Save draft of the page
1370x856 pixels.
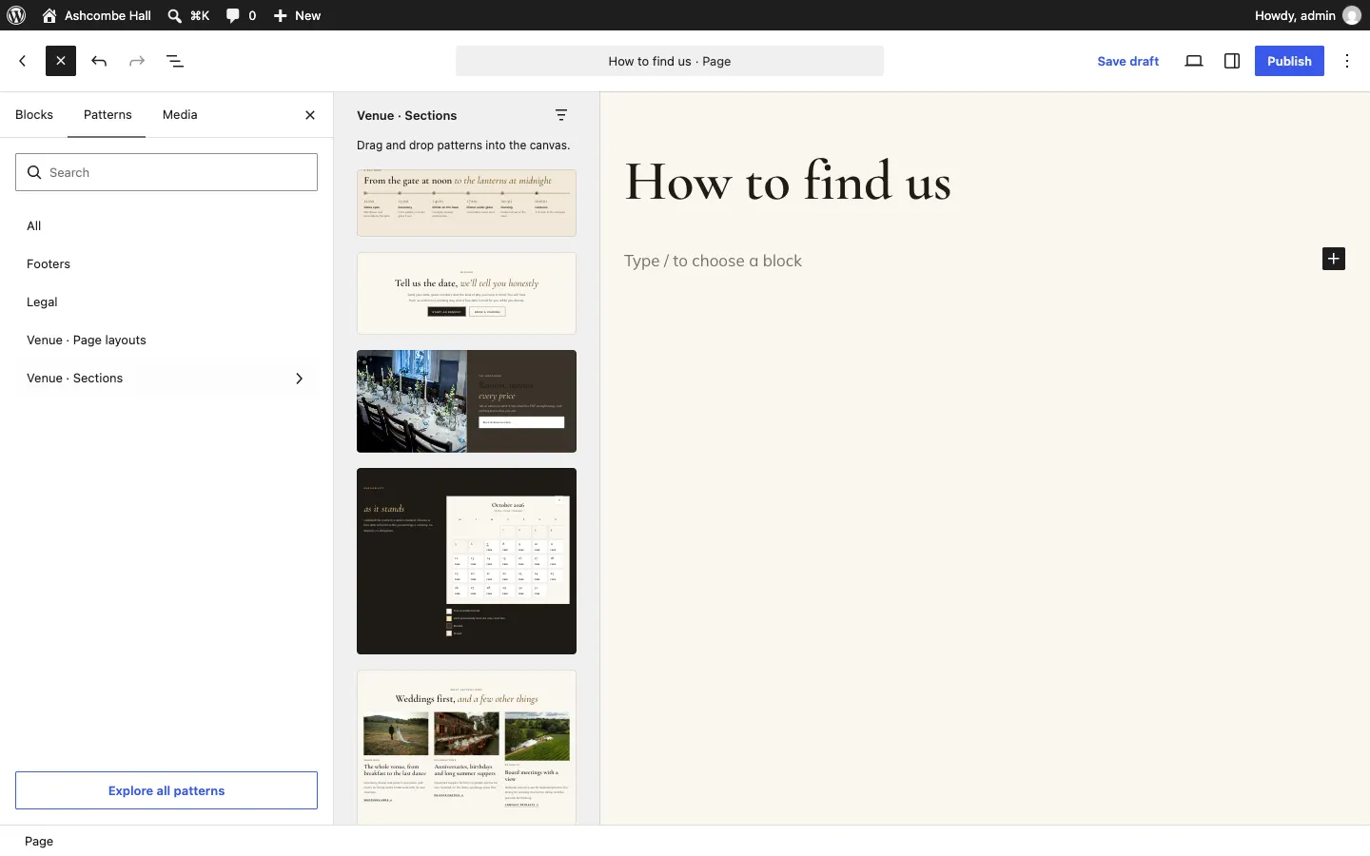coord(1128,61)
